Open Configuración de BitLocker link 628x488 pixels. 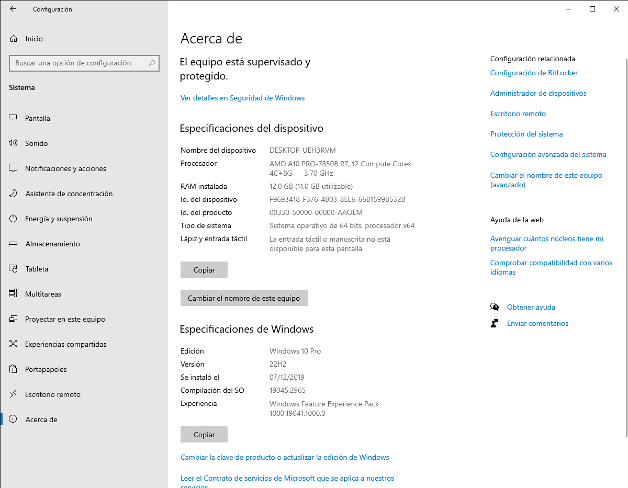(x=534, y=73)
